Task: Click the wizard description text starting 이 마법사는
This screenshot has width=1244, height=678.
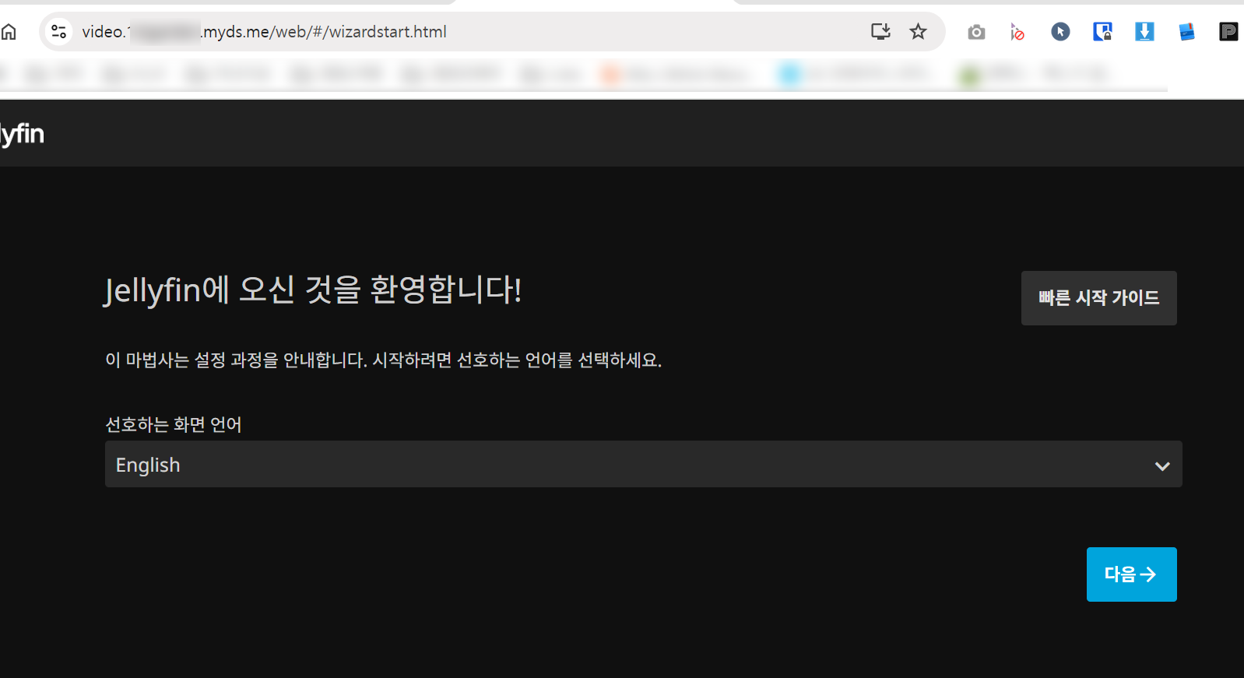Action: point(383,360)
